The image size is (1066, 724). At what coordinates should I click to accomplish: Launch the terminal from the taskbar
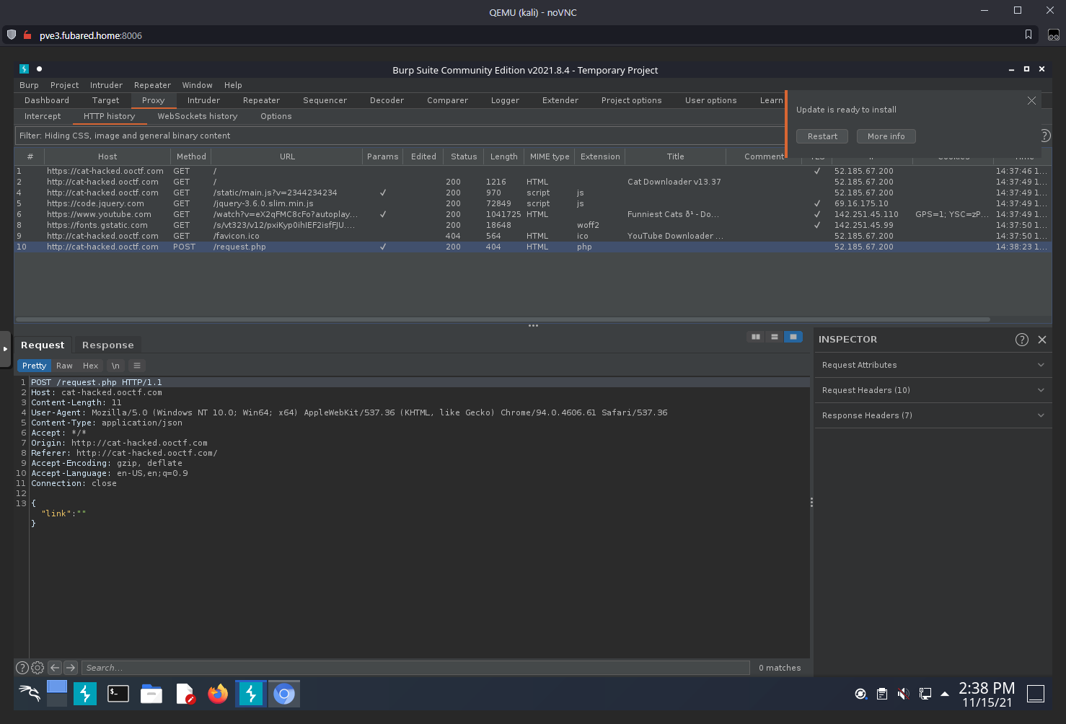(118, 694)
